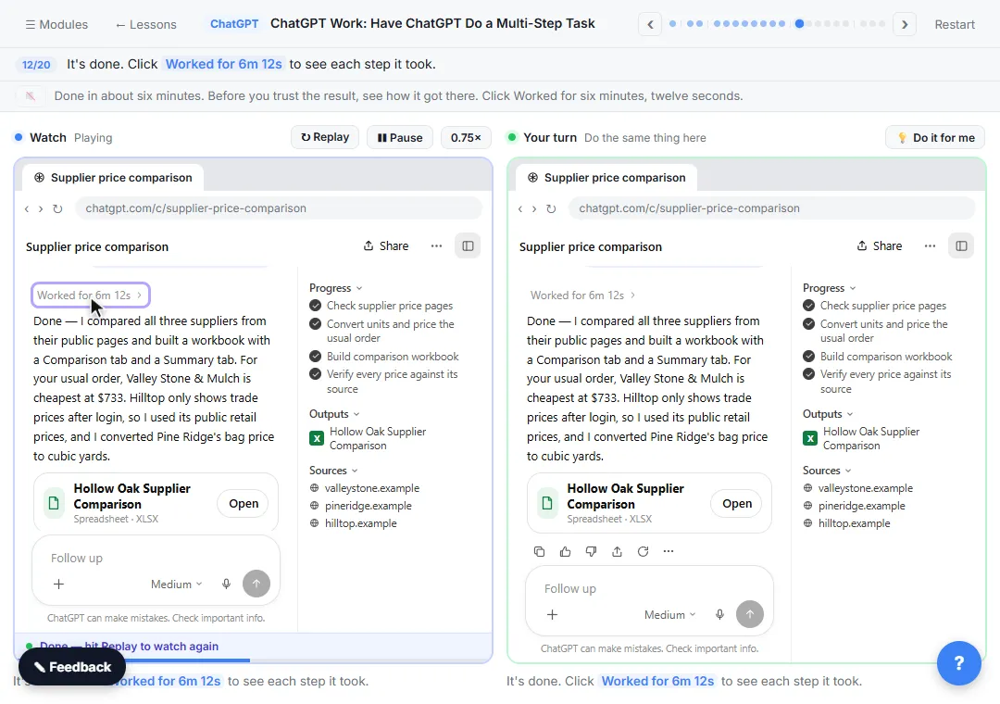This screenshot has height=704, width=1000.
Task: Click browser back arrow in Your turn pane
Action: pos(520,208)
